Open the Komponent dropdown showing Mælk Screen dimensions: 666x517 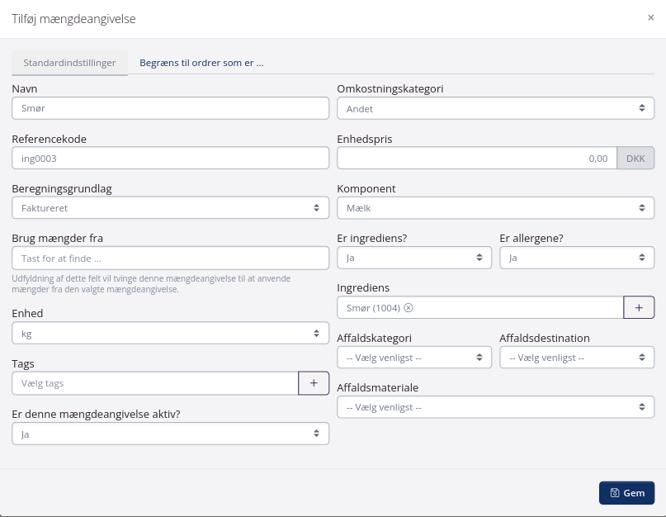tap(495, 208)
